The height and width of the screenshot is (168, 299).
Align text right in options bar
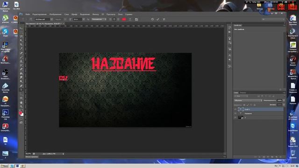coord(118,19)
